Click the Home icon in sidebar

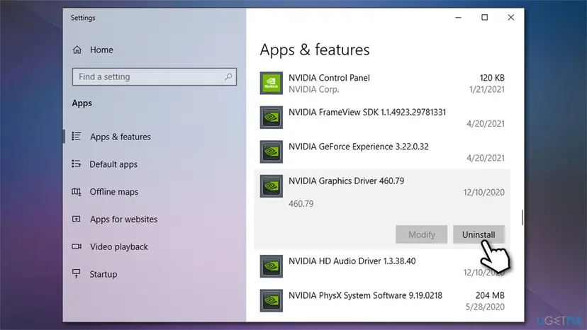click(x=77, y=50)
